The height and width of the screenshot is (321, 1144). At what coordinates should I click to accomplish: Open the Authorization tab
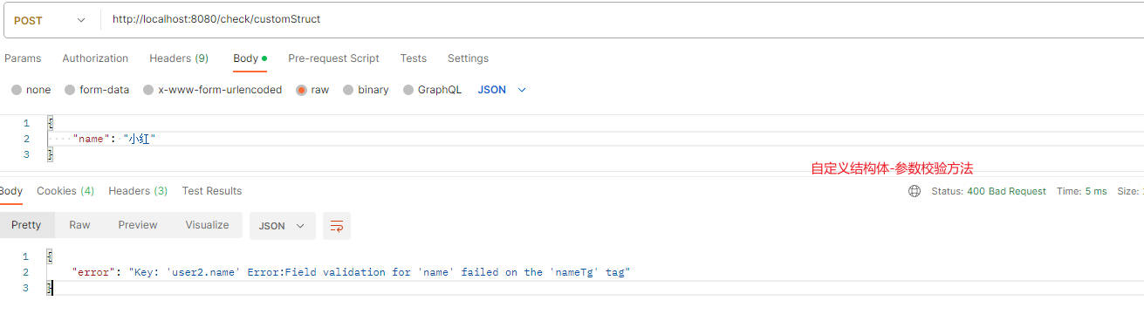(x=95, y=58)
